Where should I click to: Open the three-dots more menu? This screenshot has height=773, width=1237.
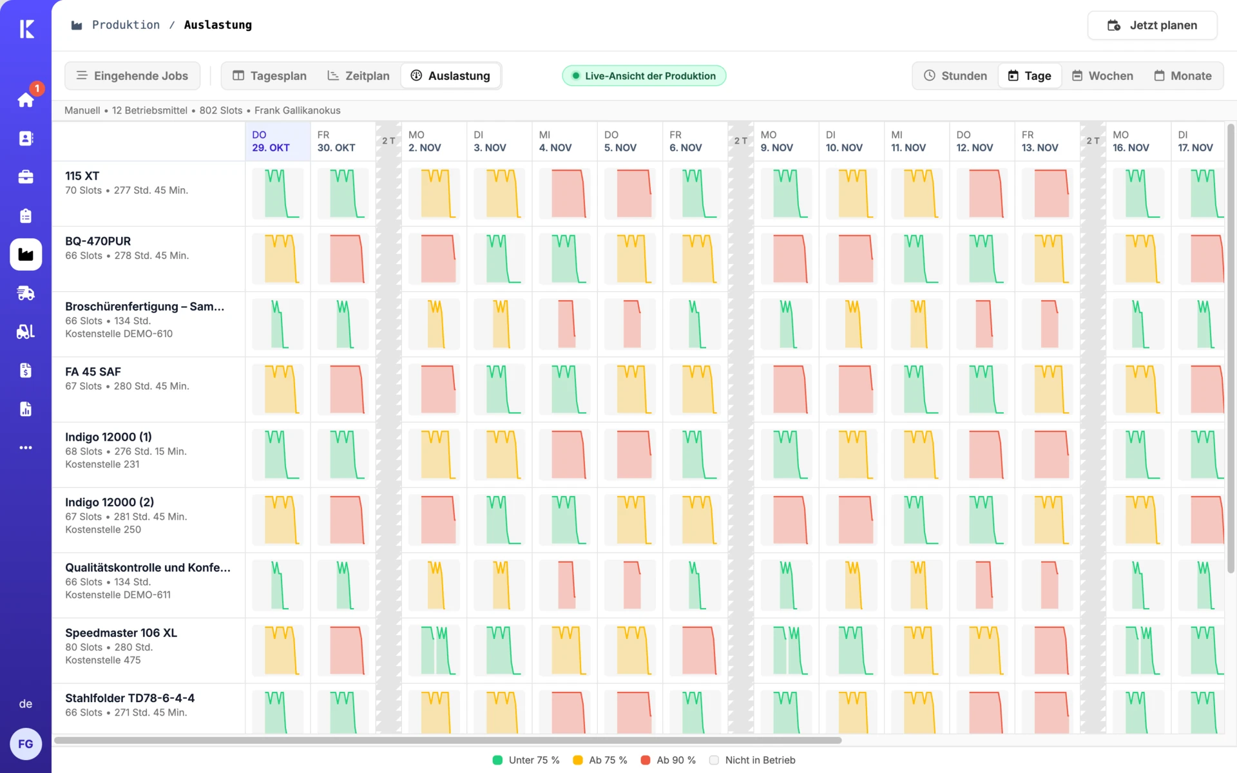pos(26,448)
